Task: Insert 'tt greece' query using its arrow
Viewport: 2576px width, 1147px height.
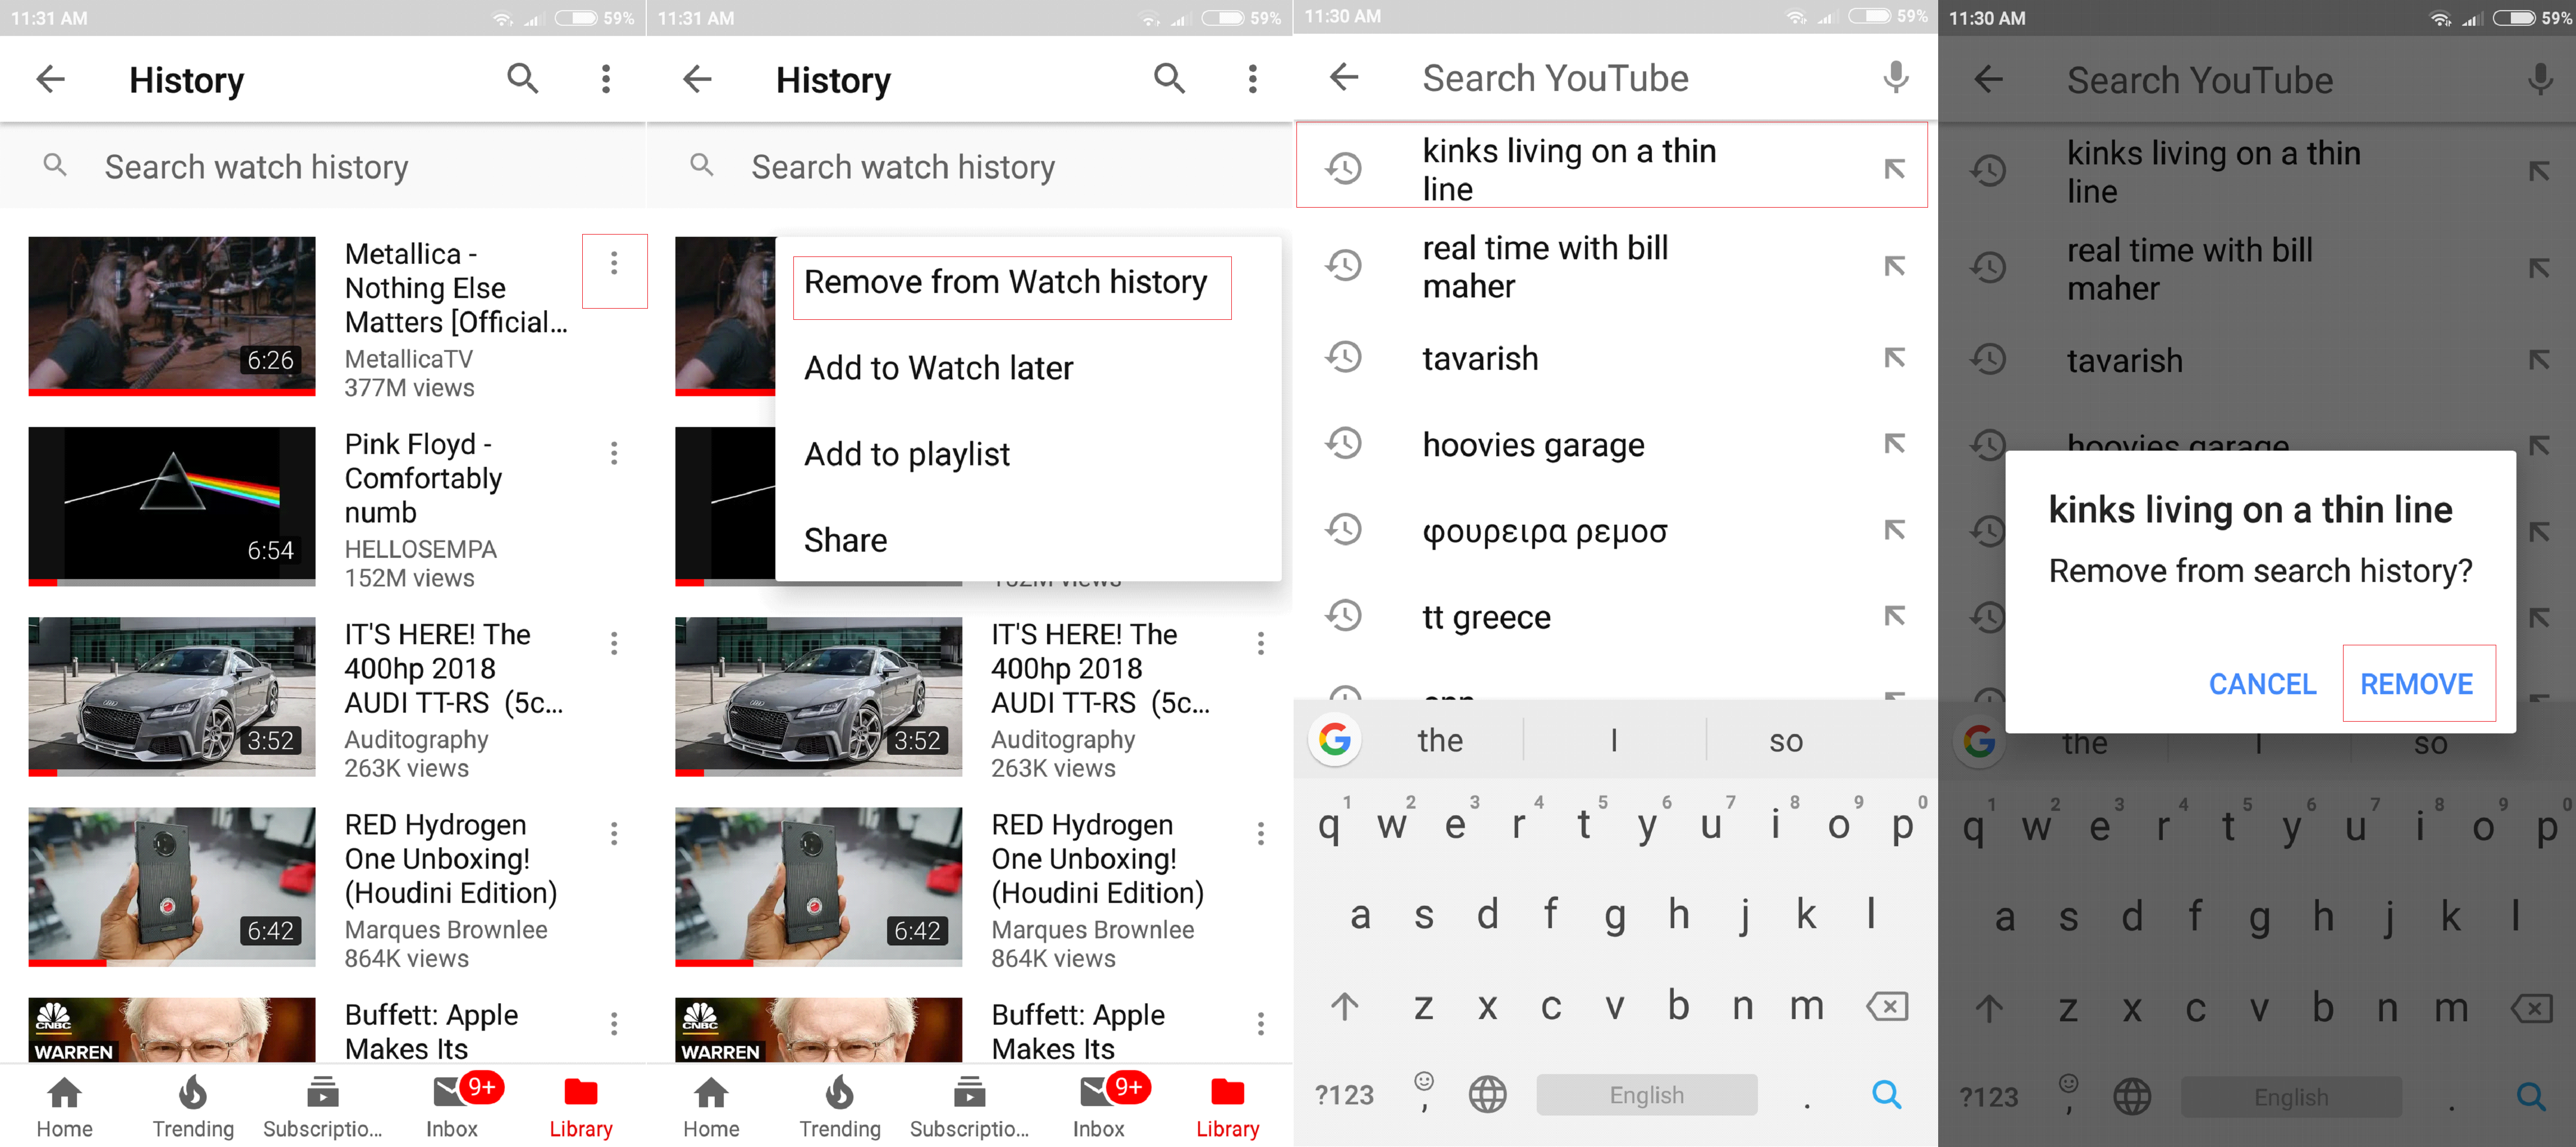Action: click(1894, 616)
